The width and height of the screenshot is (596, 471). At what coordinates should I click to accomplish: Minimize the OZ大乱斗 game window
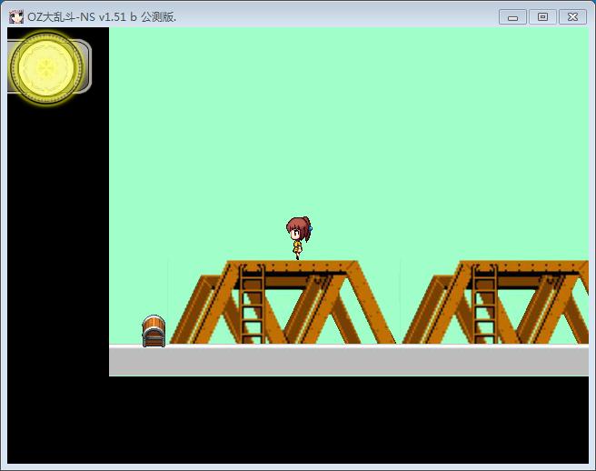(x=512, y=17)
